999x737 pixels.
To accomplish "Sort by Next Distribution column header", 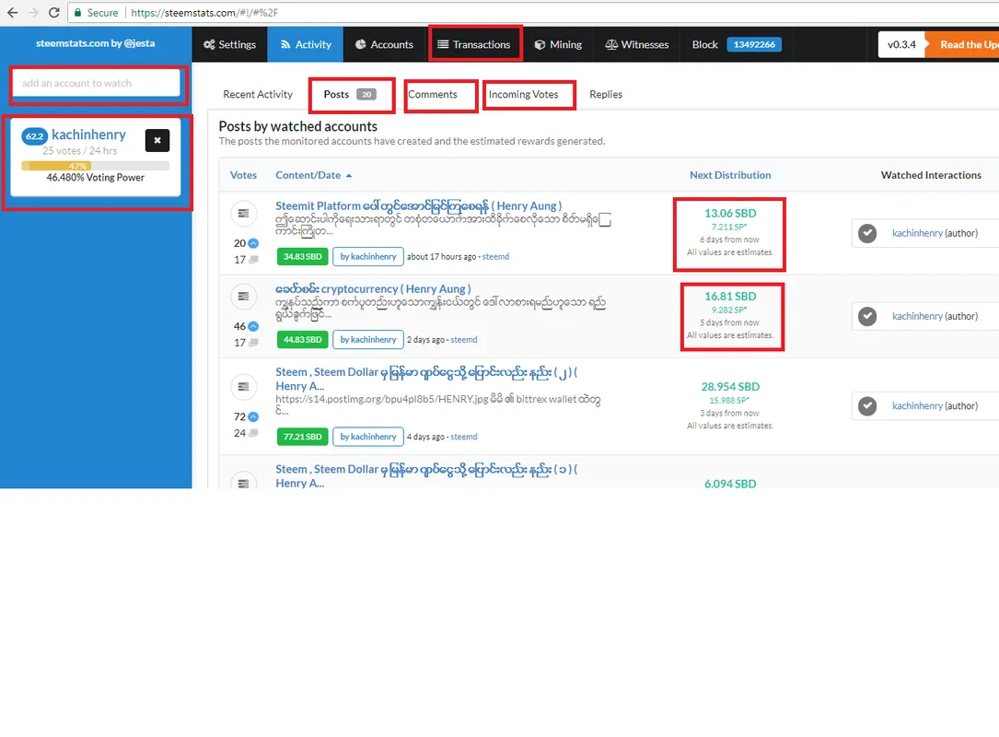I will [x=730, y=175].
